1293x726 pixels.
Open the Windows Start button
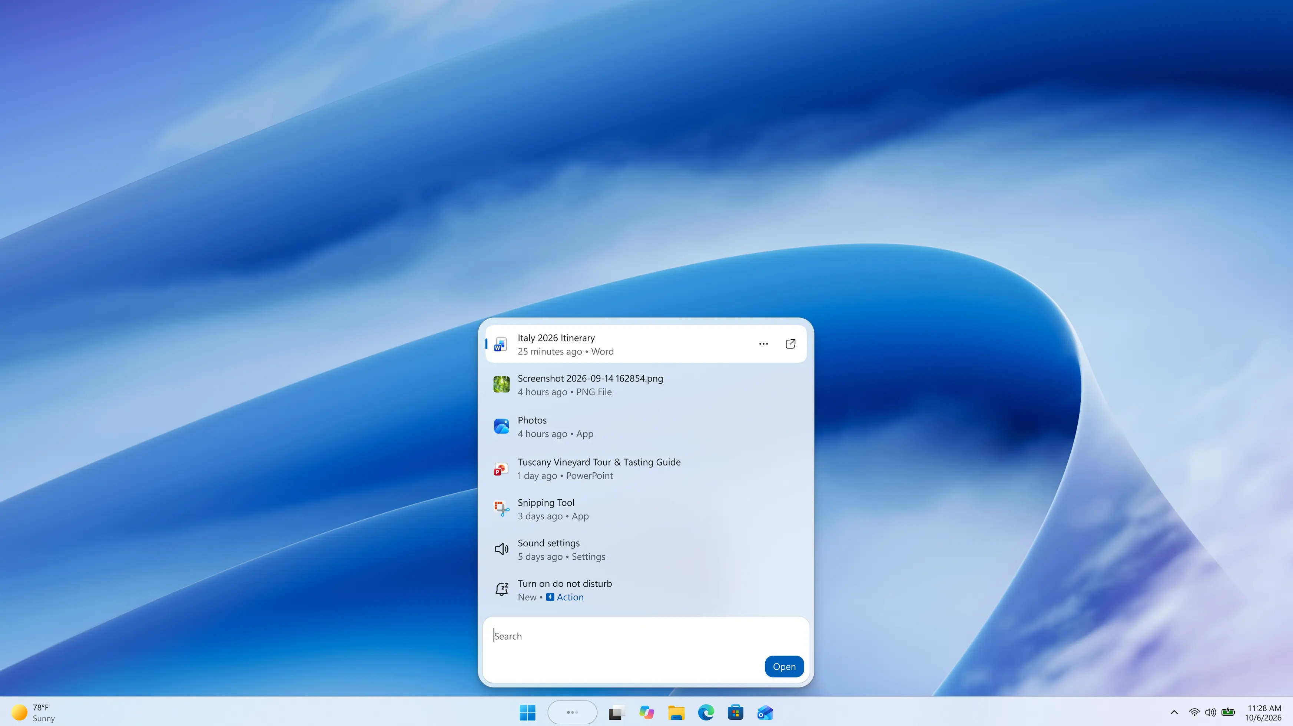(x=528, y=712)
